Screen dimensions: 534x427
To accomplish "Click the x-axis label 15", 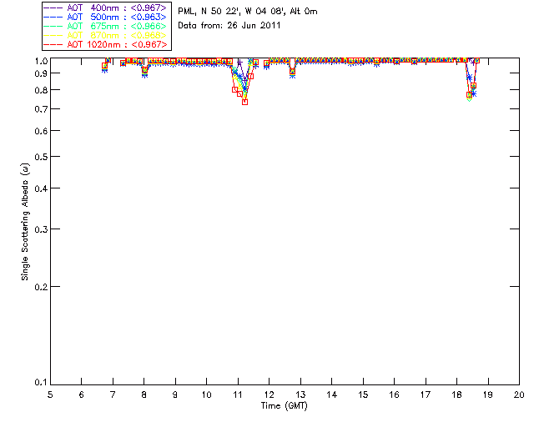I will tap(363, 395).
